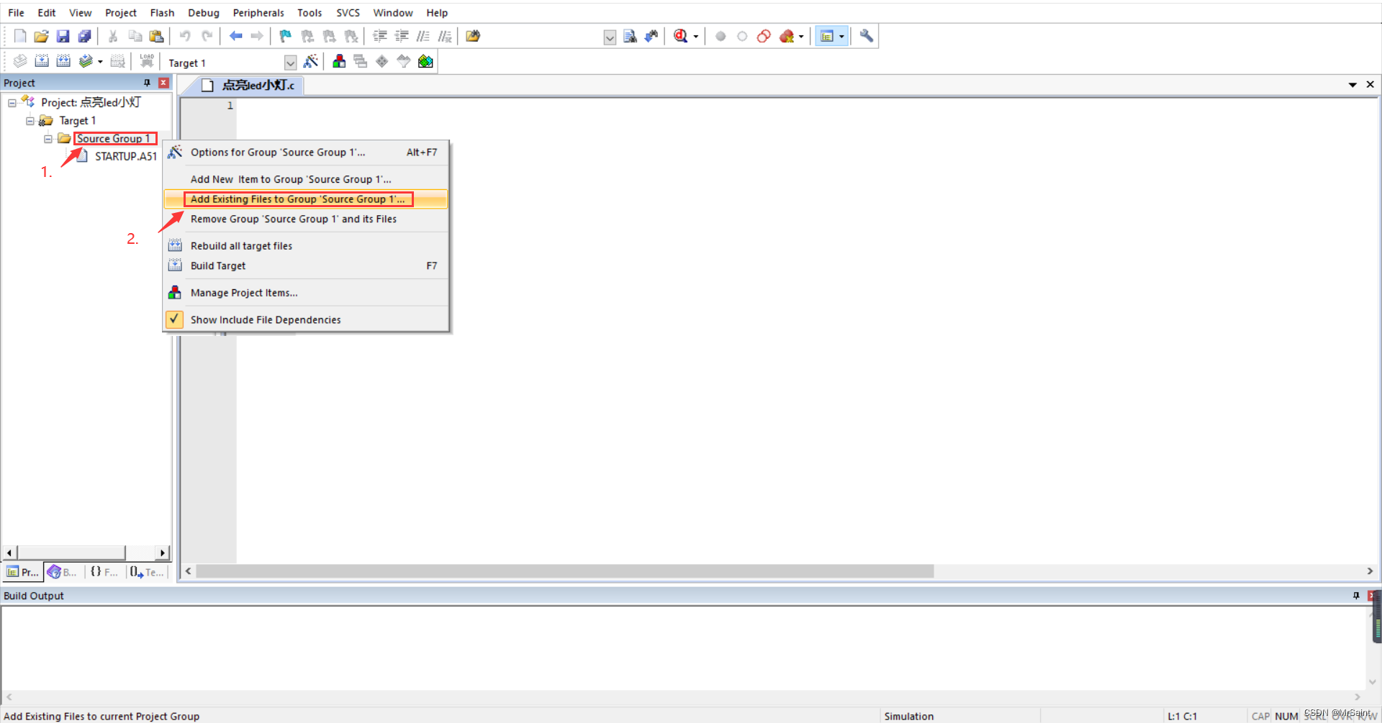Close the Project panel with the red X
This screenshot has height=723, width=1382.
click(x=163, y=83)
